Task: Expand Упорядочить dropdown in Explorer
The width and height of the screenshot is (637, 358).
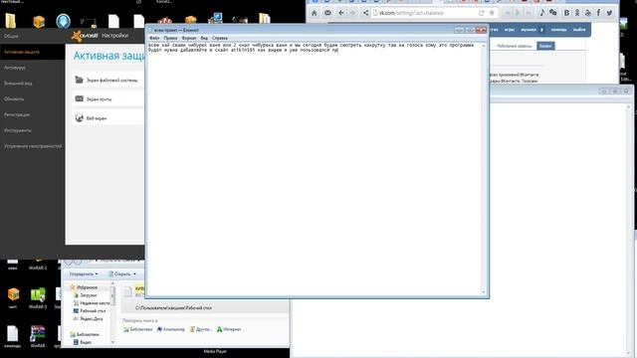Action: coord(84,274)
